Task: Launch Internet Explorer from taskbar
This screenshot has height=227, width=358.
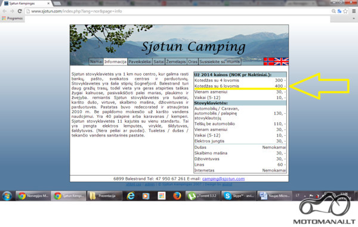Action: pyautogui.click(x=131, y=196)
